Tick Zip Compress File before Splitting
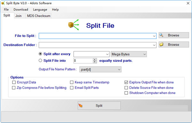Image resolution: width=192 pixels, height=123 pixels. pos(14,88)
